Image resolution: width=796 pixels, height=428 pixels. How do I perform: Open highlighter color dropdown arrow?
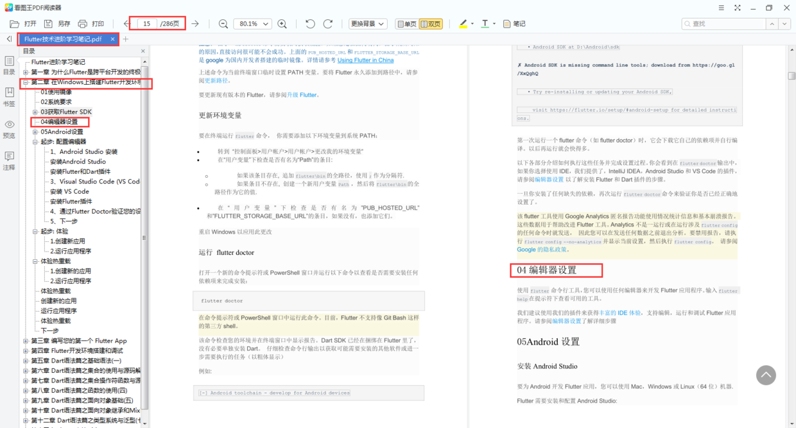(472, 24)
